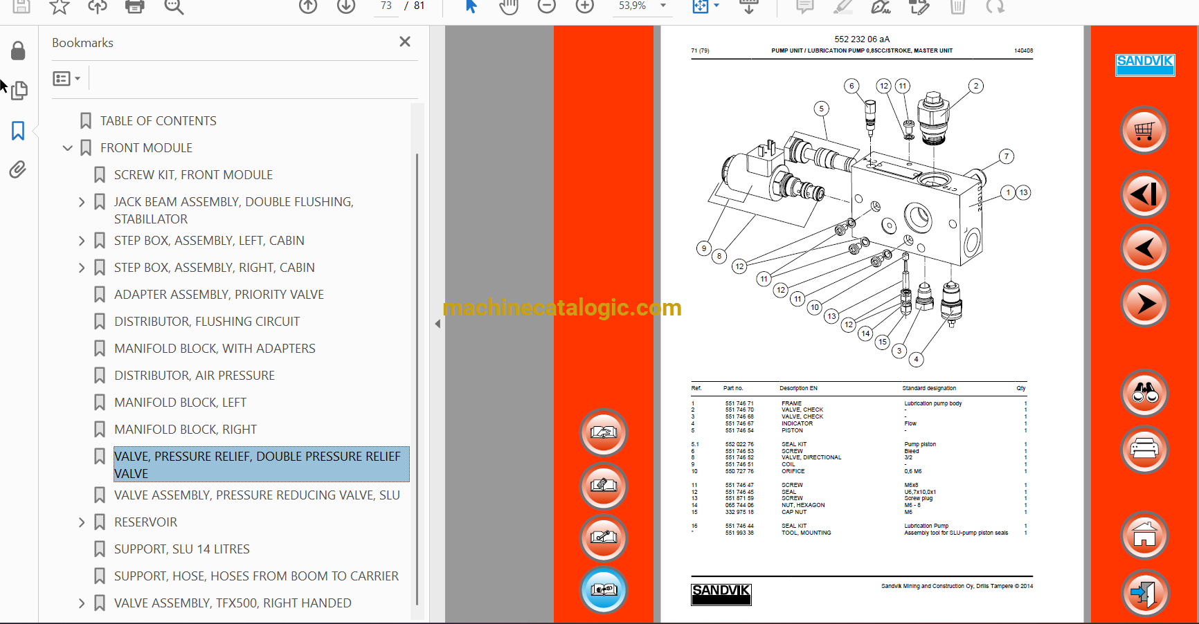Open the zoom level dropdown
The width and height of the screenshot is (1199, 624).
pos(663,6)
